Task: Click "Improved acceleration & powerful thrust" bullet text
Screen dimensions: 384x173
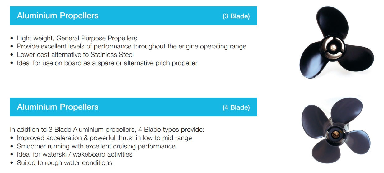Action: 104,138
